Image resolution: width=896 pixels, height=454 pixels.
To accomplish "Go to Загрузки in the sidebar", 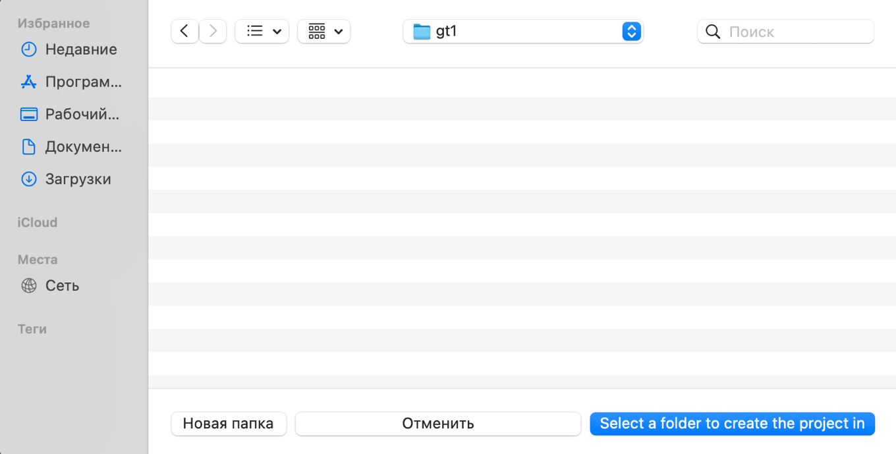I will click(x=78, y=179).
